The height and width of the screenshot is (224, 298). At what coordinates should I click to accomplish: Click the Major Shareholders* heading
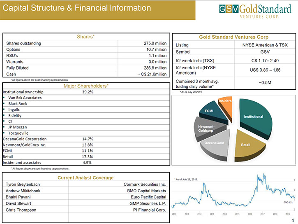[86, 86]
